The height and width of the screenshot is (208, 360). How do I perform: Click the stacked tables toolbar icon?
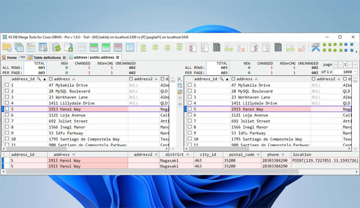19,47
